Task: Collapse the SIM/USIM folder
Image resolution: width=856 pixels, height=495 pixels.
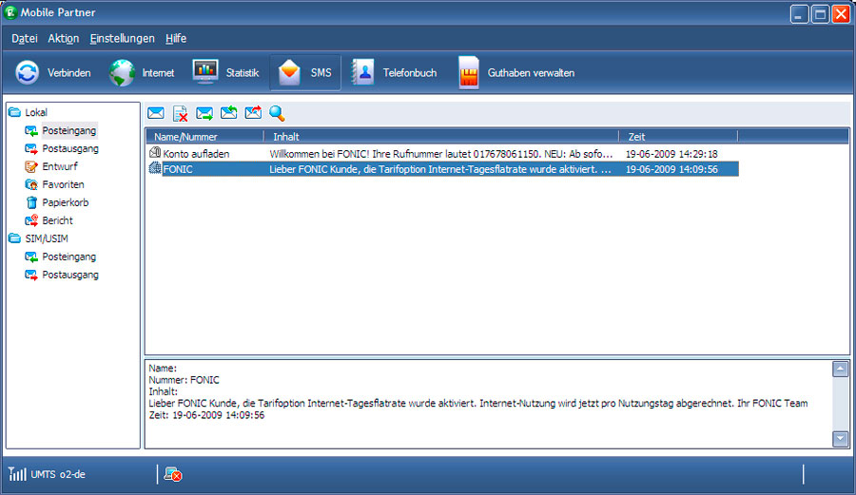Action: 14,238
